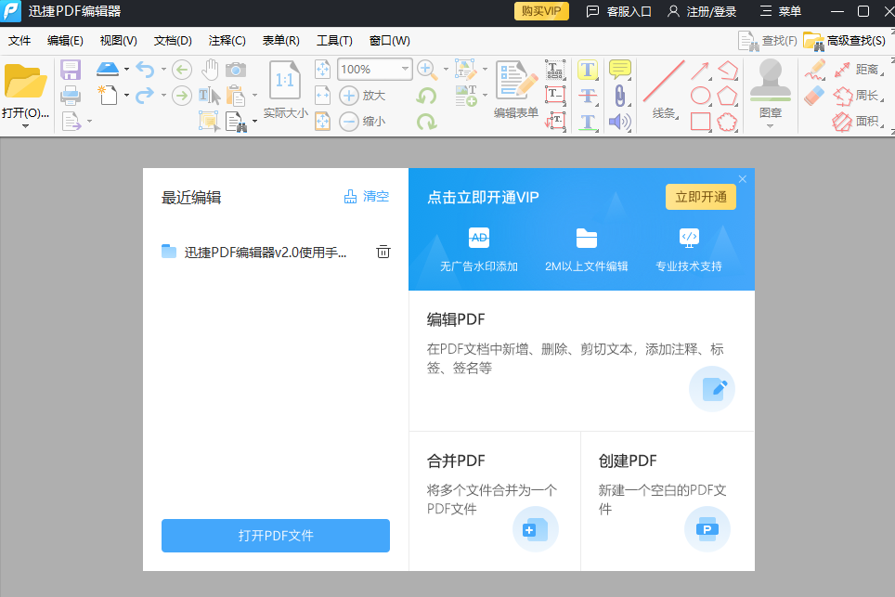
Task: Open the stamp tool 图章
Action: [x=770, y=92]
